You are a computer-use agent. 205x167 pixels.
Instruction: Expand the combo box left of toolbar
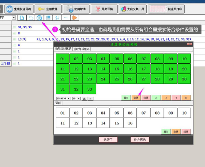point(14,17)
